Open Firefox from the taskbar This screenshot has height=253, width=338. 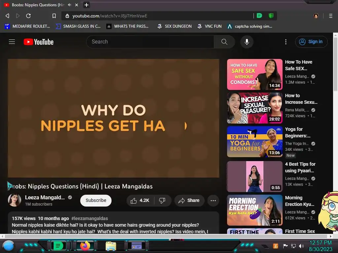coord(85,246)
